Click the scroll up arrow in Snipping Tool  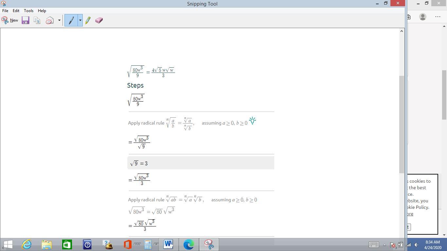(x=402, y=31)
